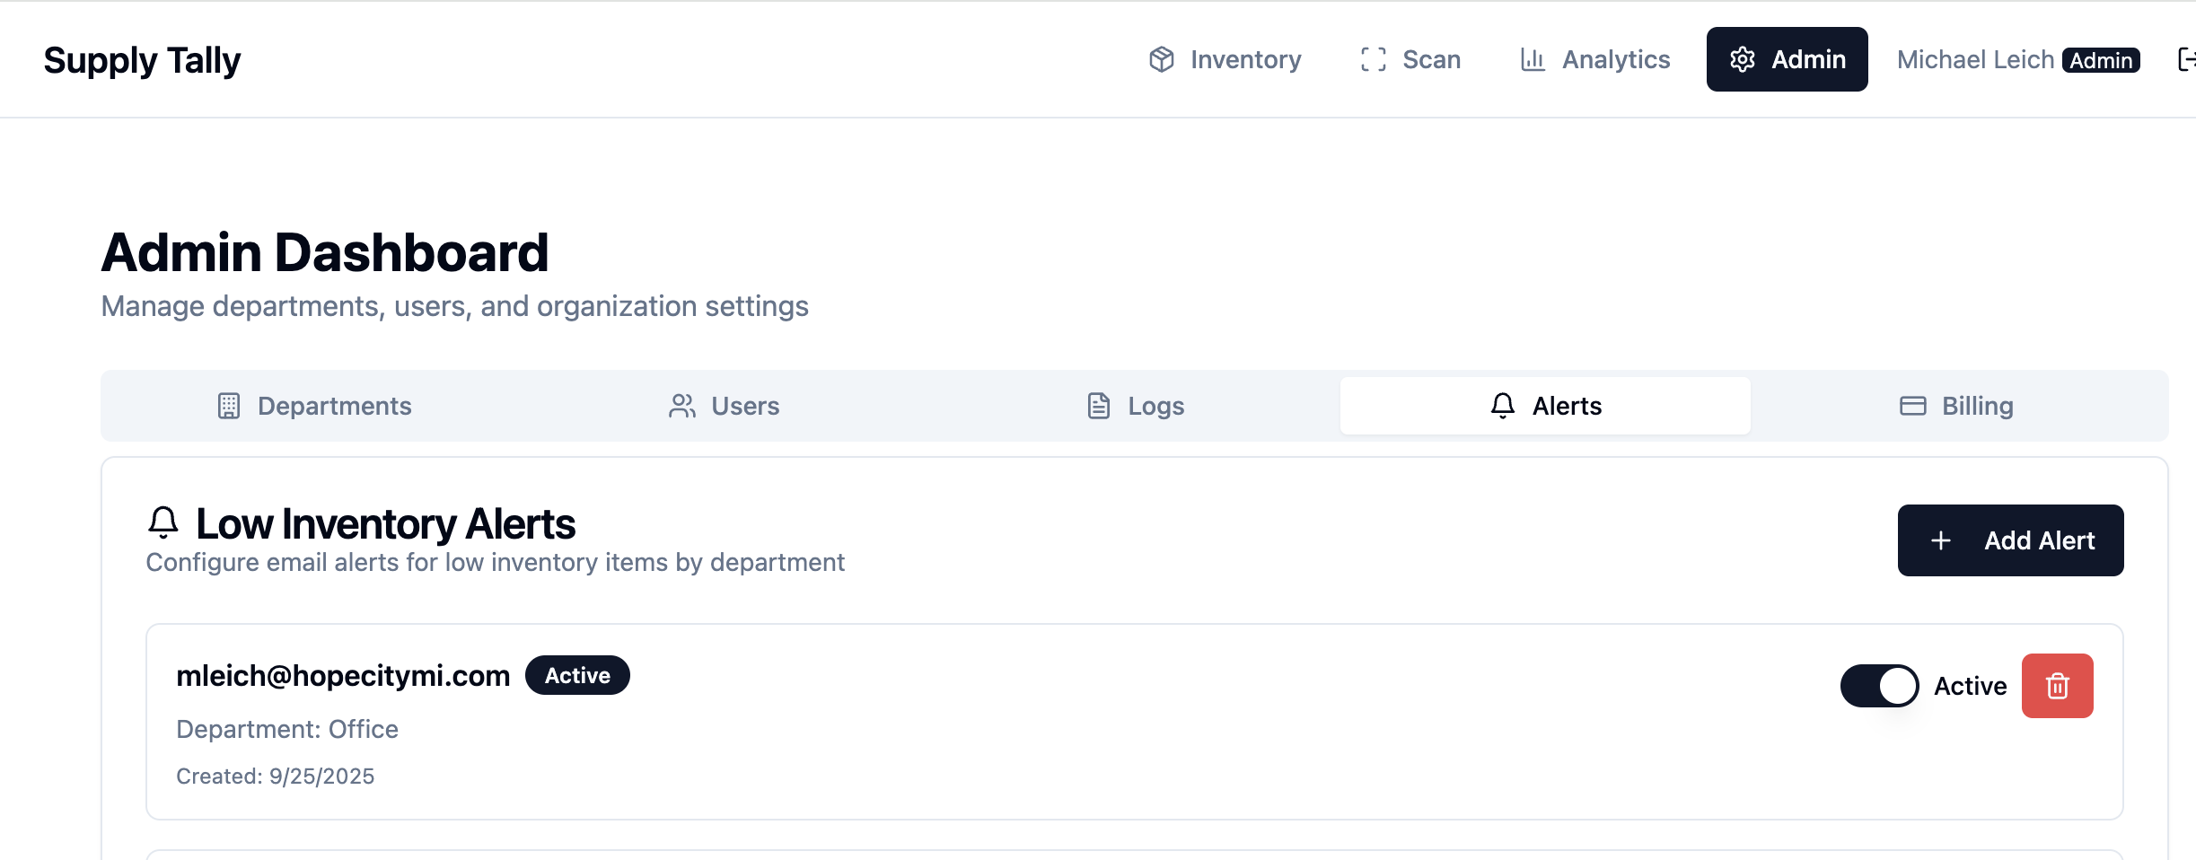
Task: Click the Analytics bar chart icon
Action: tap(1533, 59)
